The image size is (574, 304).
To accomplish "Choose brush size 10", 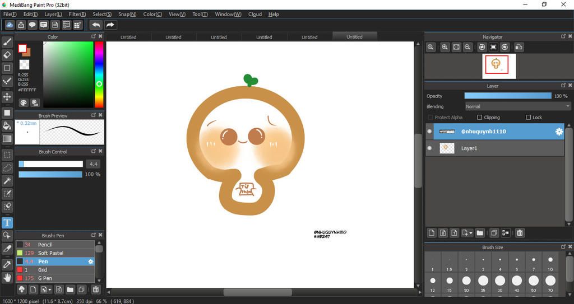I will pos(550,263).
